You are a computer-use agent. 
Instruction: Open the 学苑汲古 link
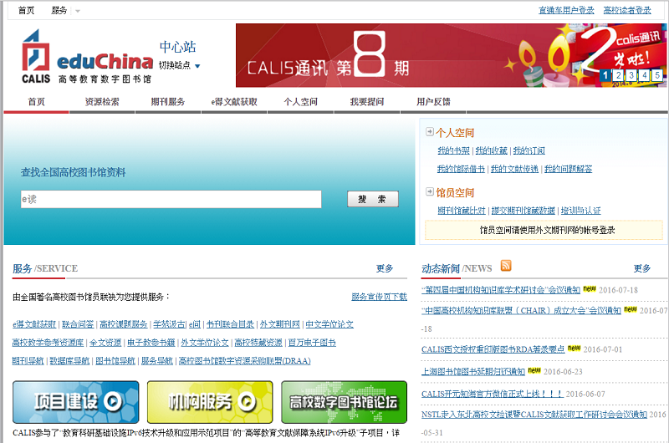170,324
